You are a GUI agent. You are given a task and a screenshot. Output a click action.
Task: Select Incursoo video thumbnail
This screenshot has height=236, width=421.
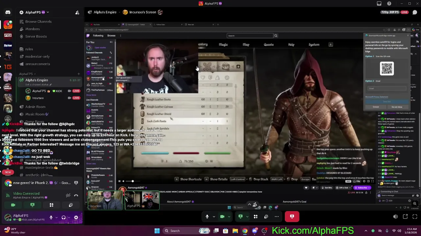105,200
